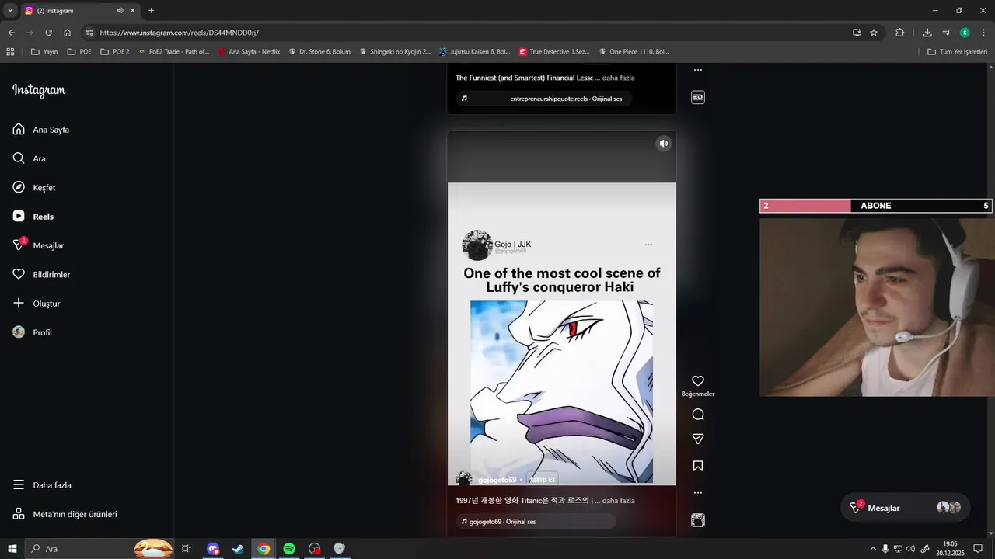The width and height of the screenshot is (995, 559).
Task: Click the Beğenmeler likes label
Action: click(x=698, y=394)
